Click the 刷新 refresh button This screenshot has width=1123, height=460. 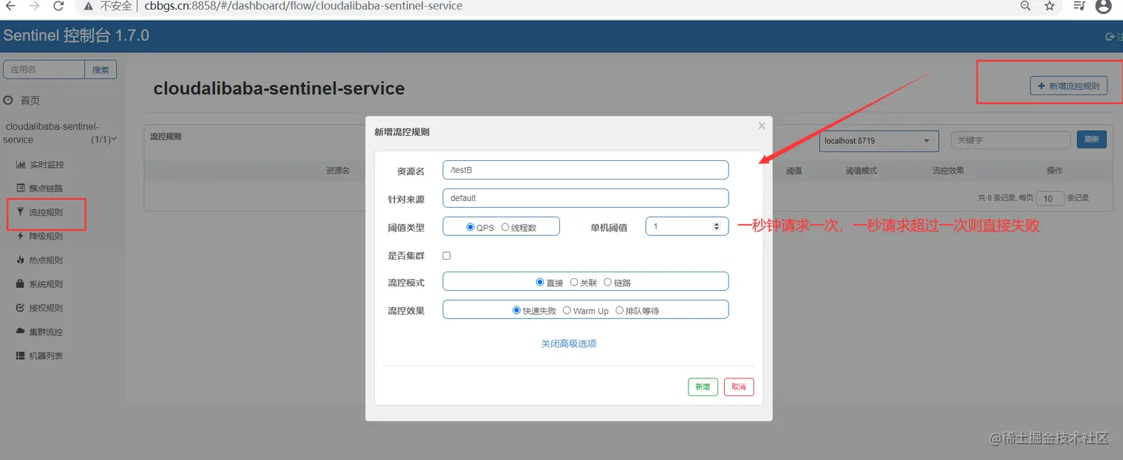click(x=1092, y=139)
